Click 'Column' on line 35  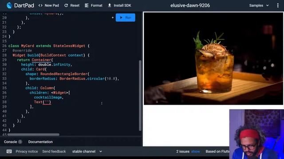[47, 88]
